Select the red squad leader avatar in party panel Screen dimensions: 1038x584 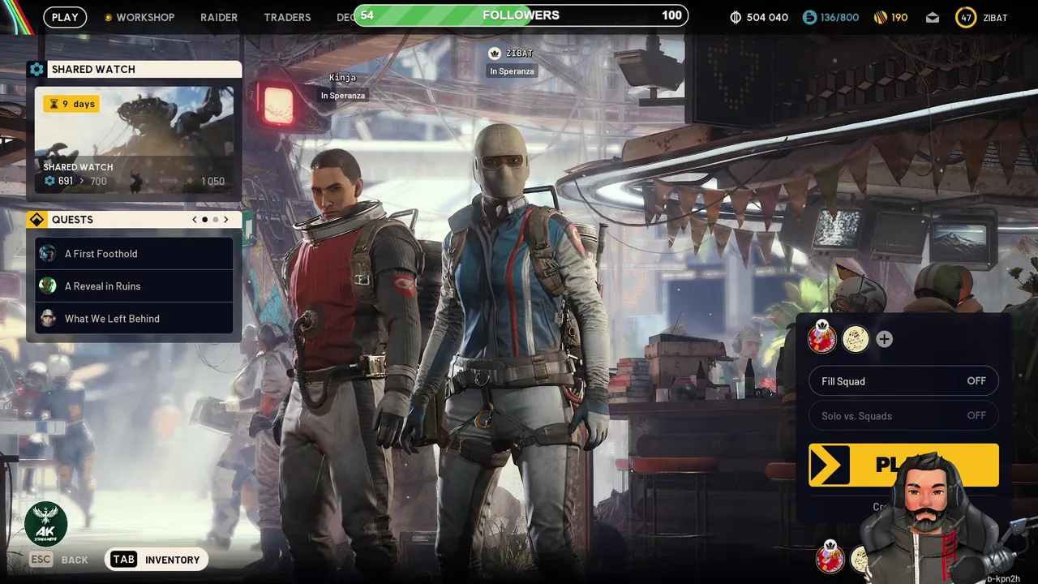pos(821,338)
